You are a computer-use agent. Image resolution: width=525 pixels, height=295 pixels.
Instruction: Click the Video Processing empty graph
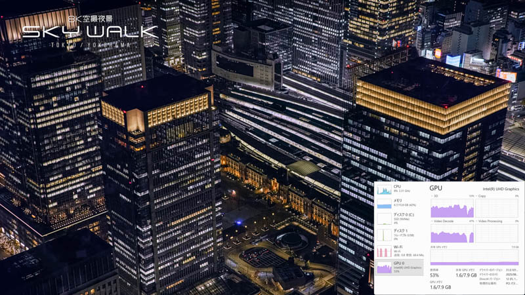pos(497,233)
